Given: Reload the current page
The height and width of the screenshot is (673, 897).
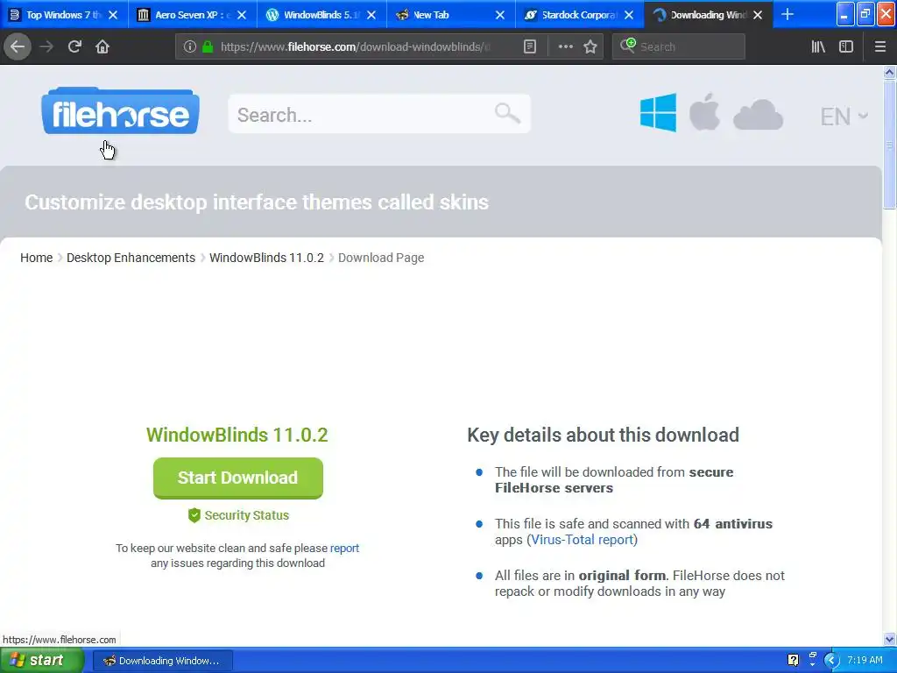Looking at the screenshot, I should coord(74,46).
